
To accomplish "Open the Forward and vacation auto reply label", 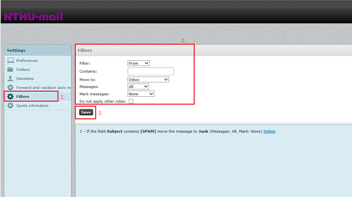I will pos(43,88).
